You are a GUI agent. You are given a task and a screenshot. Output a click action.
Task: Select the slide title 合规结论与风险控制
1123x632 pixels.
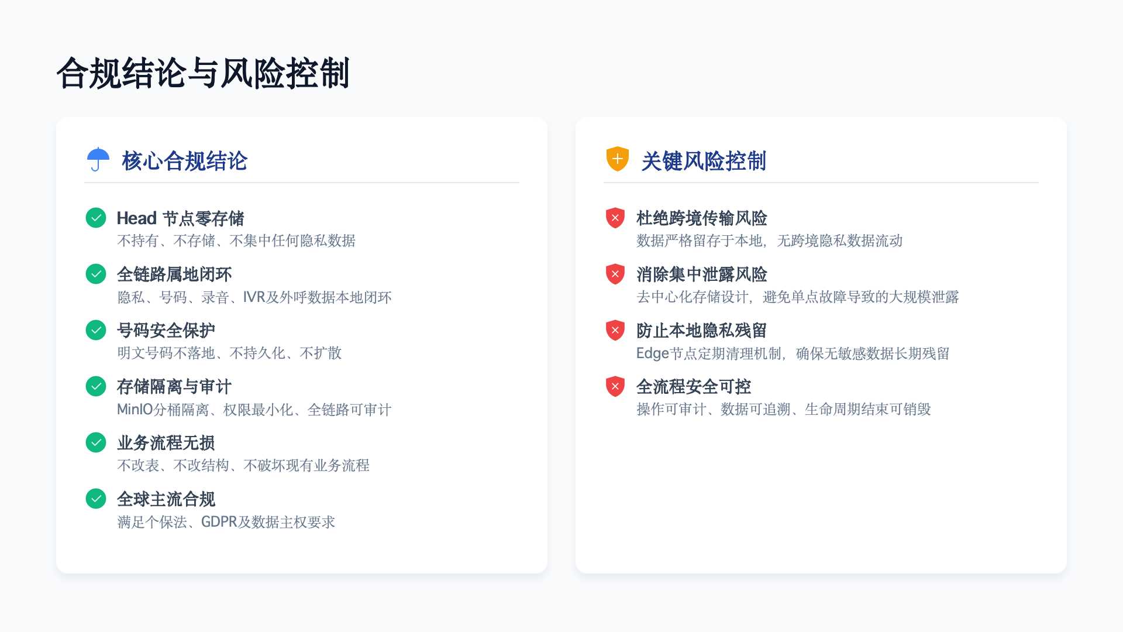coord(203,74)
